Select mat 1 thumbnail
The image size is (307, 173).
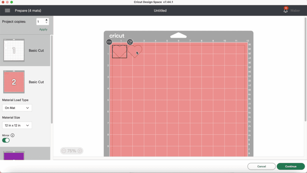(x=14, y=50)
